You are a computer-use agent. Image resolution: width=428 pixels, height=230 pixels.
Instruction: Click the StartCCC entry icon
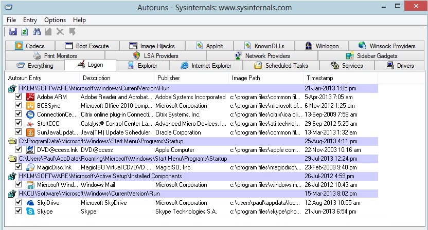(30, 123)
